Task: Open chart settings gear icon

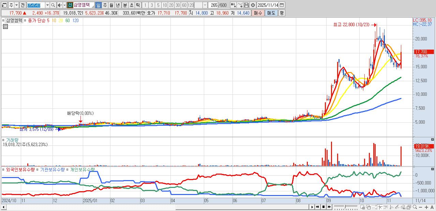Action: pyautogui.click(x=253, y=5)
